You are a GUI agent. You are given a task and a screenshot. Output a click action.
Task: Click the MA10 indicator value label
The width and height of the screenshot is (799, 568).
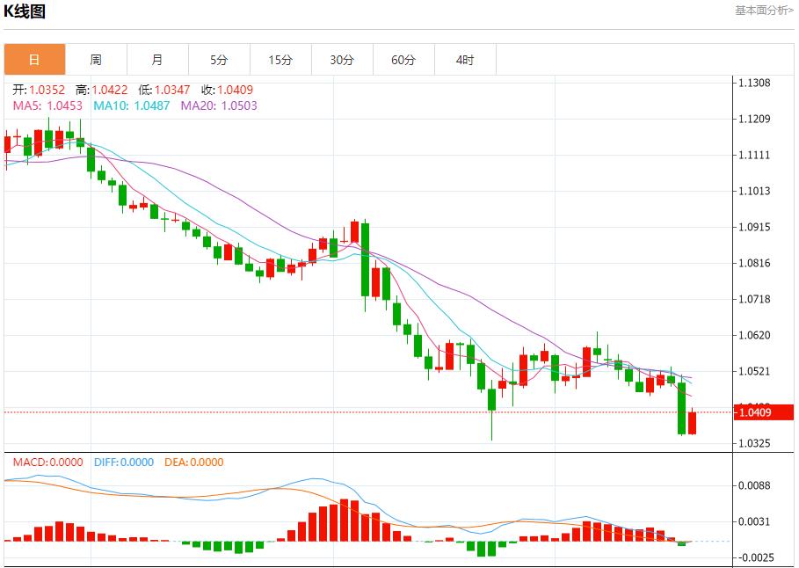coord(131,106)
